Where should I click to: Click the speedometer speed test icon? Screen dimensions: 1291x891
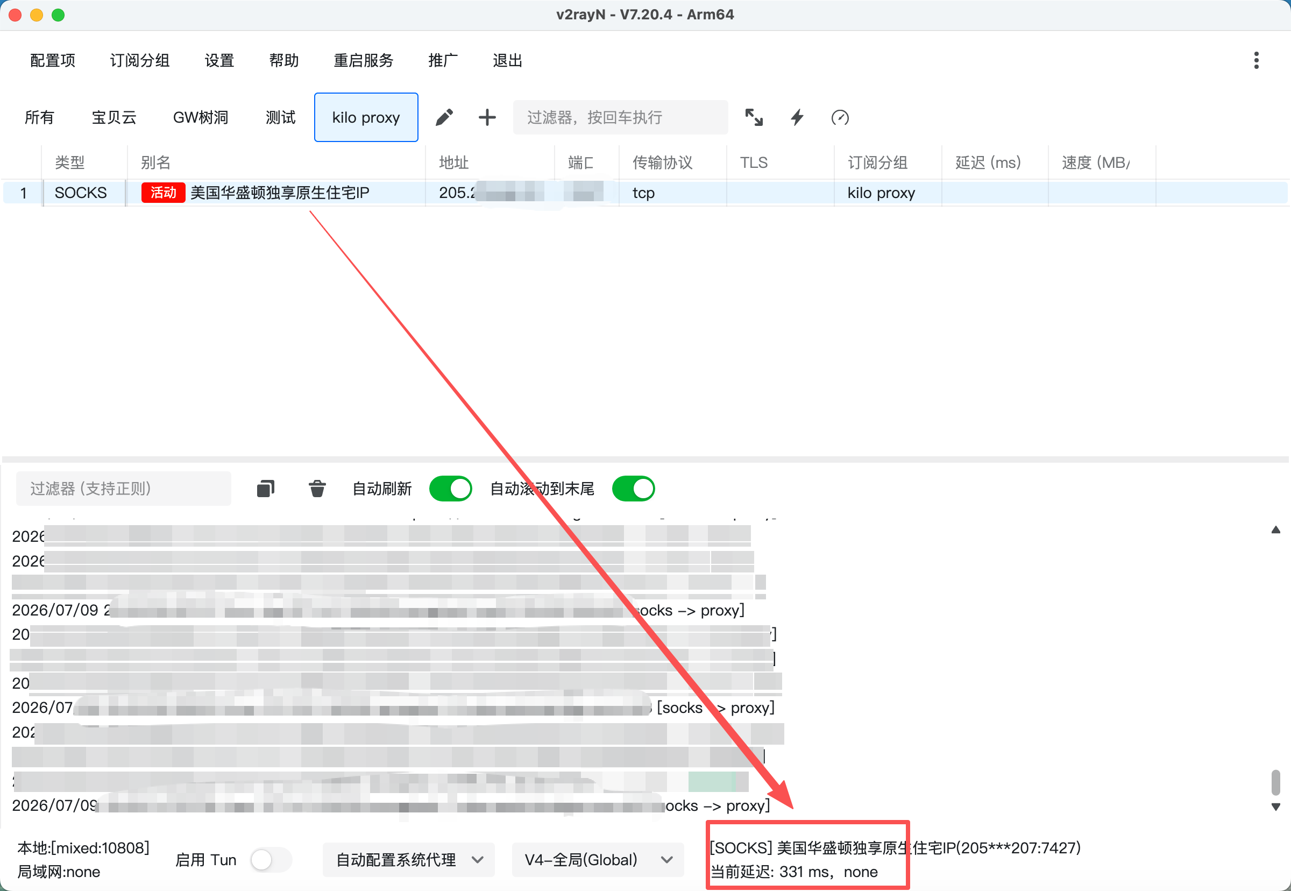(840, 117)
